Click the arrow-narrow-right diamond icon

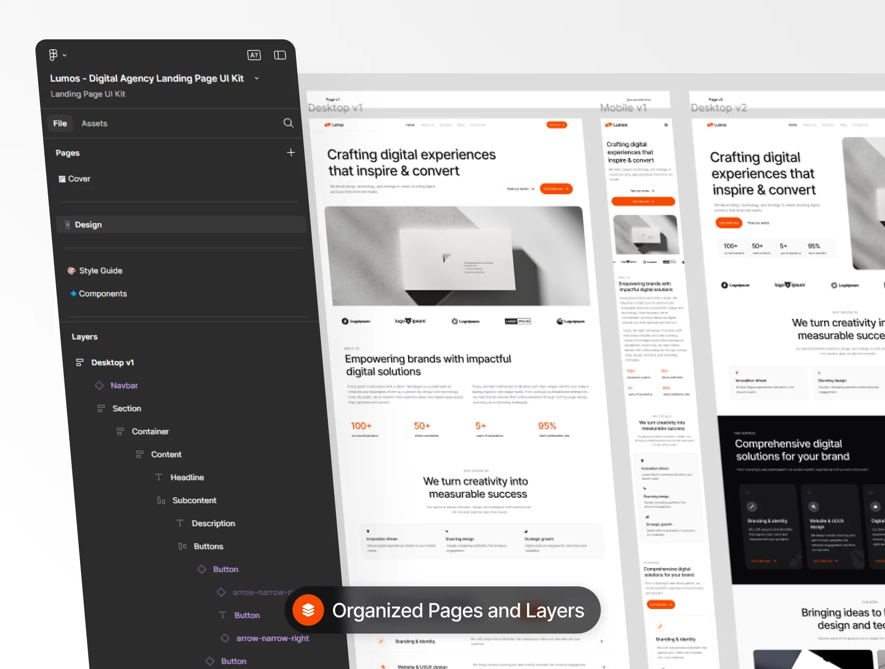(x=225, y=638)
